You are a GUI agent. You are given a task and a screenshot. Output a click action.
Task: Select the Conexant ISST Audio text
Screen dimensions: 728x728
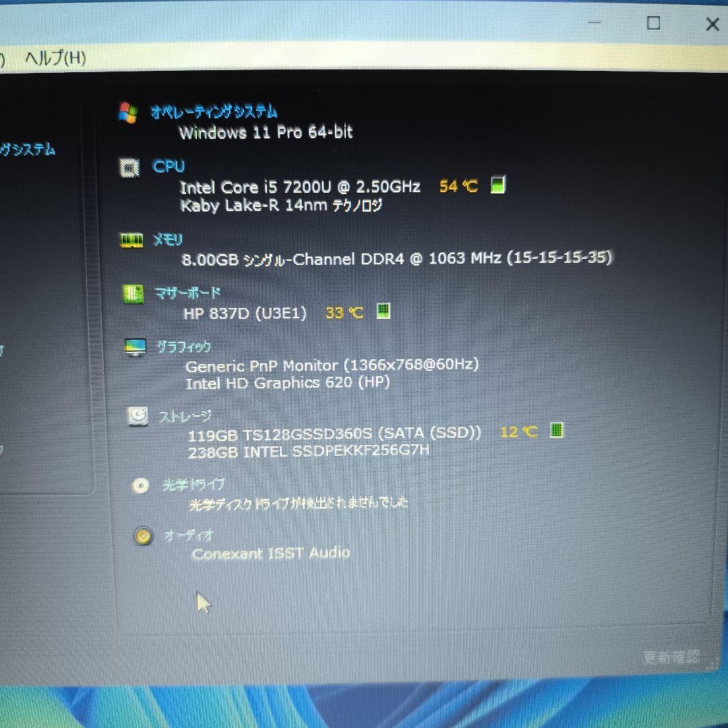click(271, 553)
